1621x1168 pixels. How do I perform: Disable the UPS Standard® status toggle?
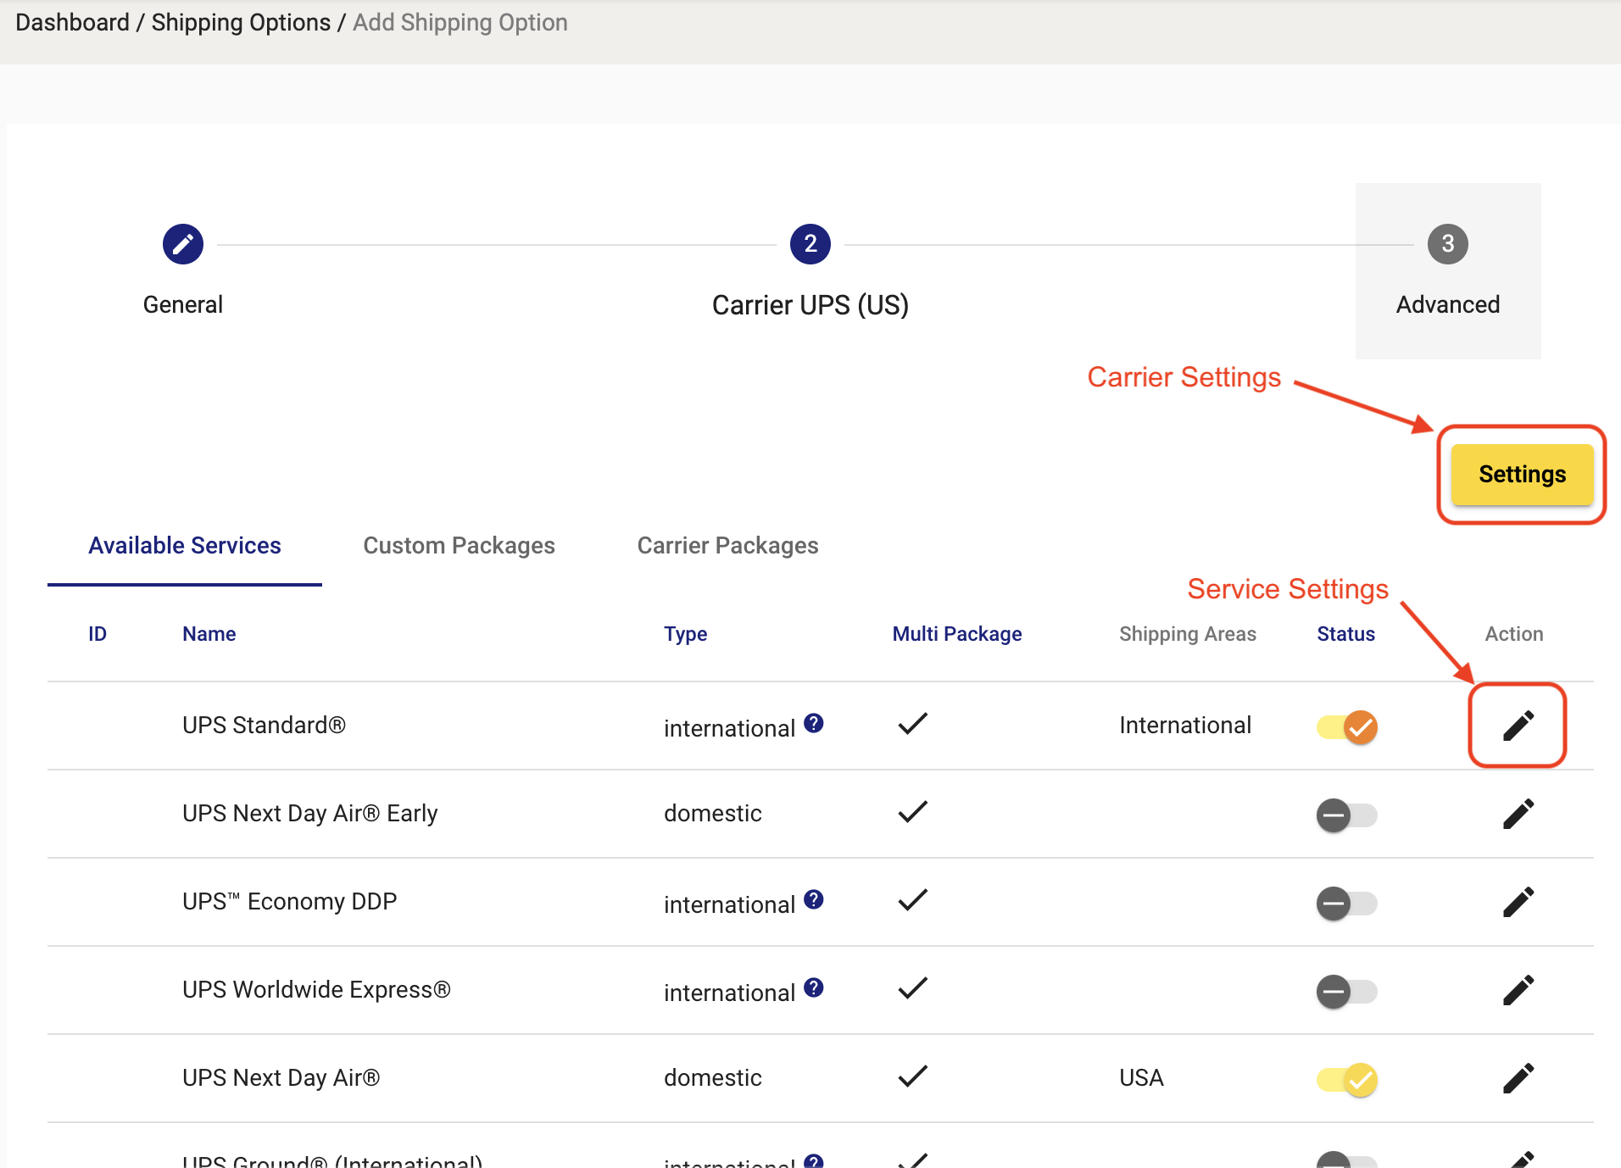click(1347, 727)
